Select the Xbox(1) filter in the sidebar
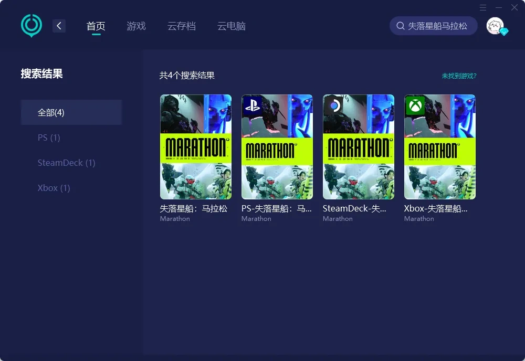This screenshot has height=361, width=525. pyautogui.click(x=54, y=188)
